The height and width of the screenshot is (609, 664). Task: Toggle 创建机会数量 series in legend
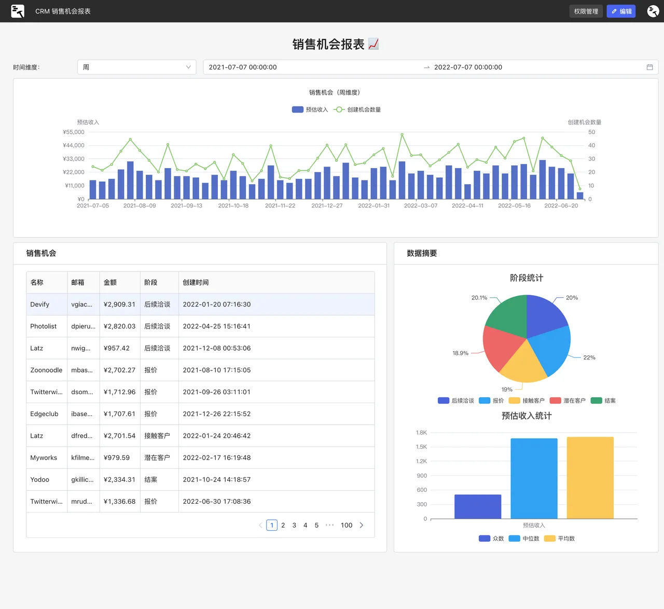357,109
